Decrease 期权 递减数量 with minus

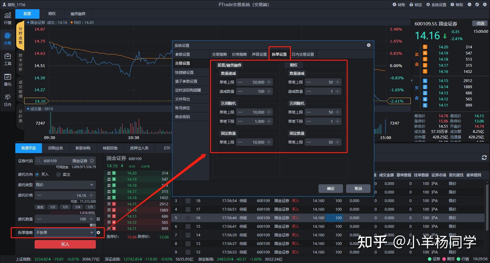tap(309, 91)
